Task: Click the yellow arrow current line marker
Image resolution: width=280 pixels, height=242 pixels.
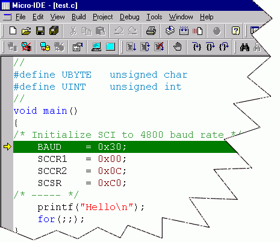Action: (7, 147)
